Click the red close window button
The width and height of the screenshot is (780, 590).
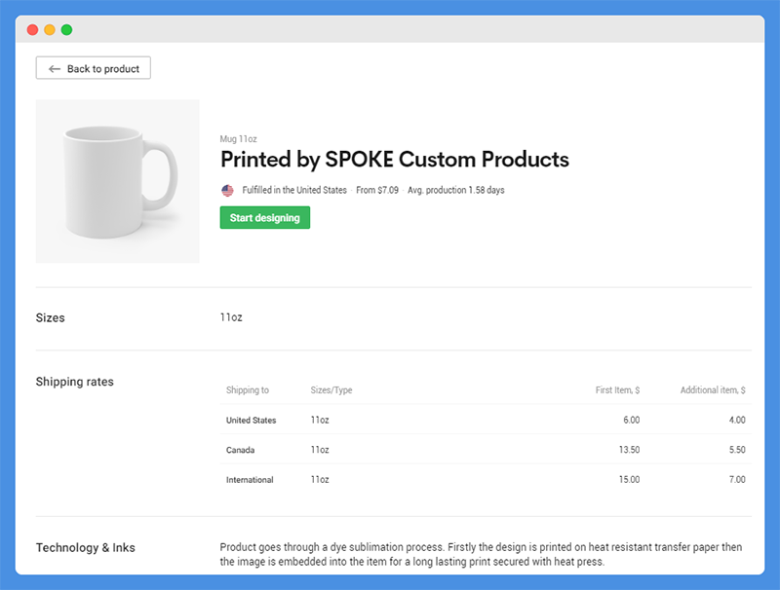click(32, 30)
